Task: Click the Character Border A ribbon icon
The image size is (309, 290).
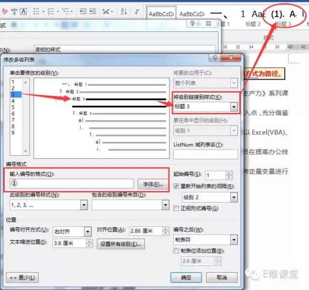Action: point(24,12)
